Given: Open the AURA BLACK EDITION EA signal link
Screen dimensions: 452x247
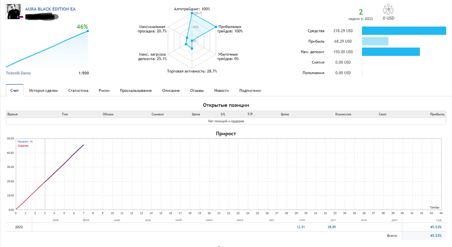Looking at the screenshot, I should tap(50, 9).
